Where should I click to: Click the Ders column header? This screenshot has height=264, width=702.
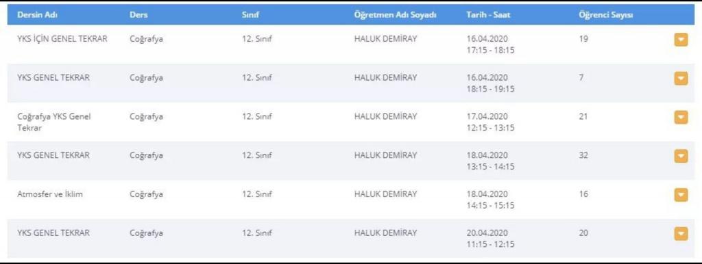pyautogui.click(x=138, y=15)
